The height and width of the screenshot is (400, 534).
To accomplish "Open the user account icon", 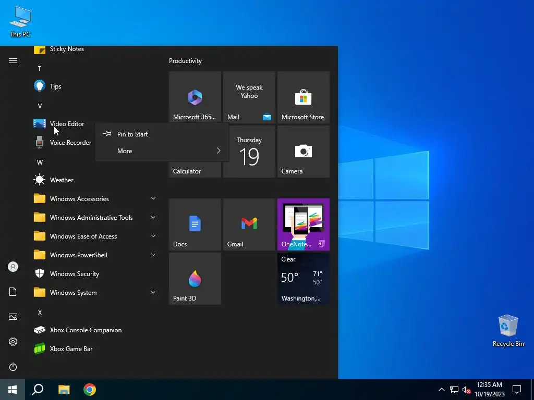I will (13, 267).
